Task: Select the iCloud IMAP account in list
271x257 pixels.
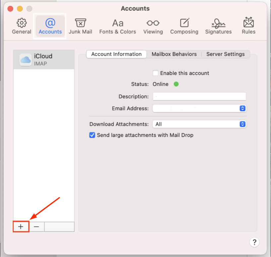Action: click(44, 59)
